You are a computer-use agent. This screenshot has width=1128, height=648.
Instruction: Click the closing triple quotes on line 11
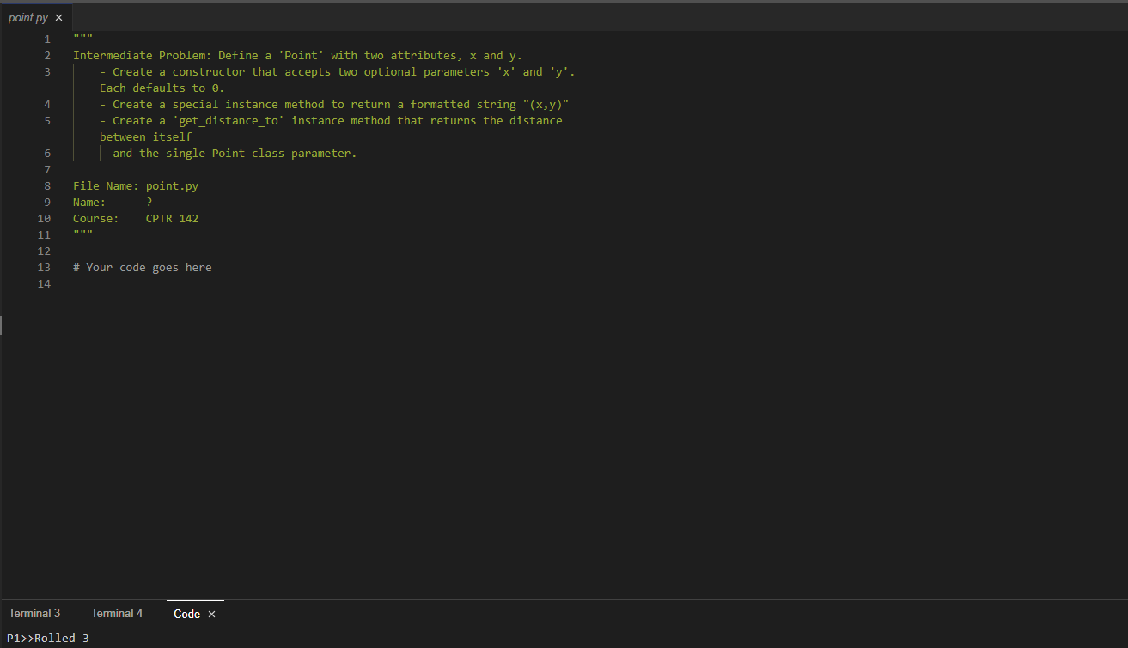[x=83, y=234]
